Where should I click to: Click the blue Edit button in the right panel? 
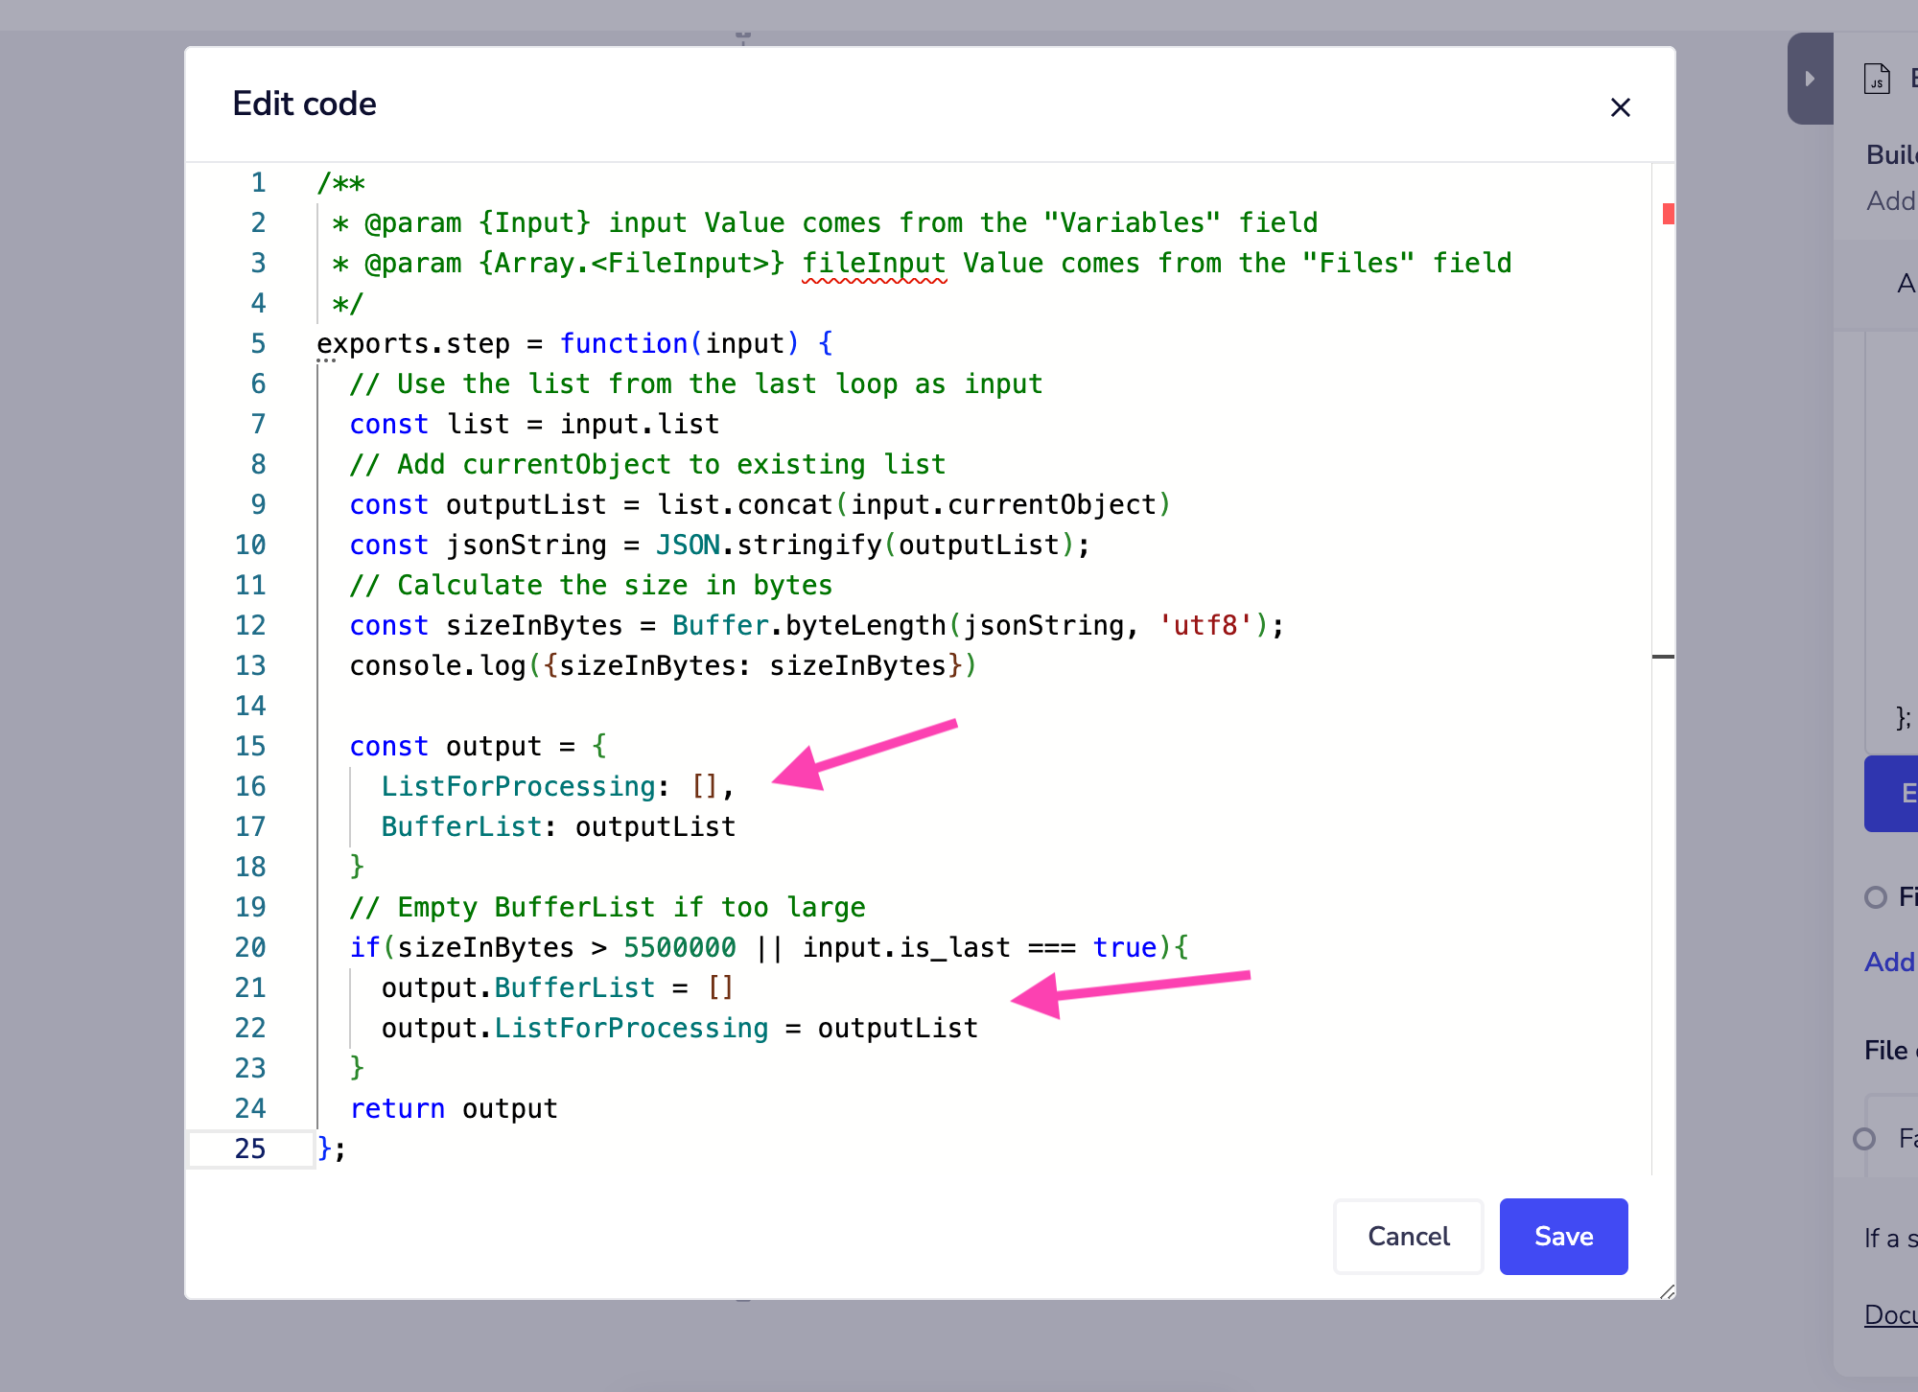(1897, 794)
